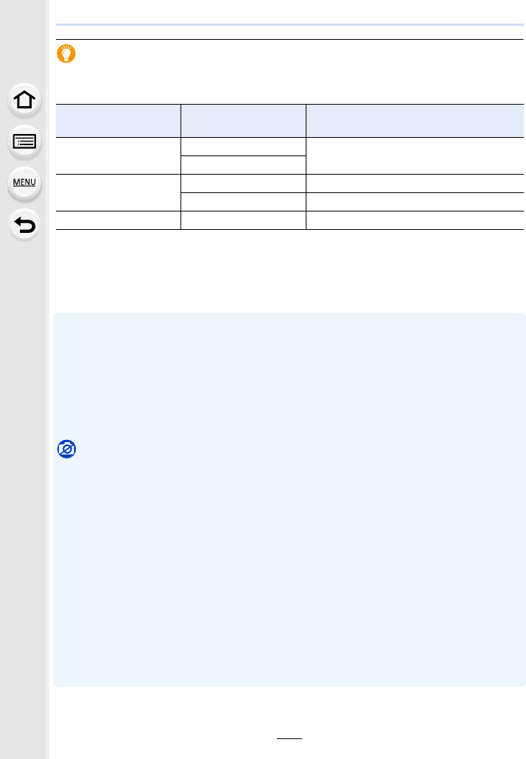Open the table of contents list icon
This screenshot has height=759, width=526.
click(x=24, y=141)
